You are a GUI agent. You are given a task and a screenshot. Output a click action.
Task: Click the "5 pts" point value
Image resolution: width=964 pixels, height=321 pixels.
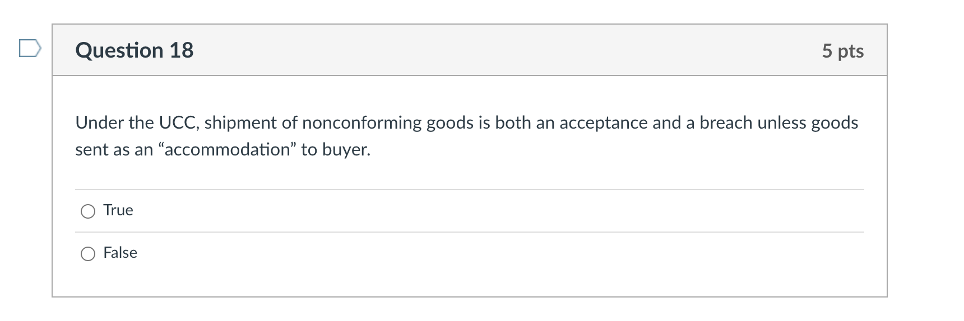coord(842,51)
